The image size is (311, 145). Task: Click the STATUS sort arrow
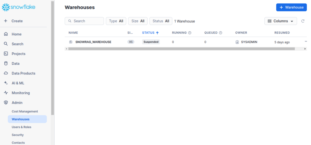157,33
